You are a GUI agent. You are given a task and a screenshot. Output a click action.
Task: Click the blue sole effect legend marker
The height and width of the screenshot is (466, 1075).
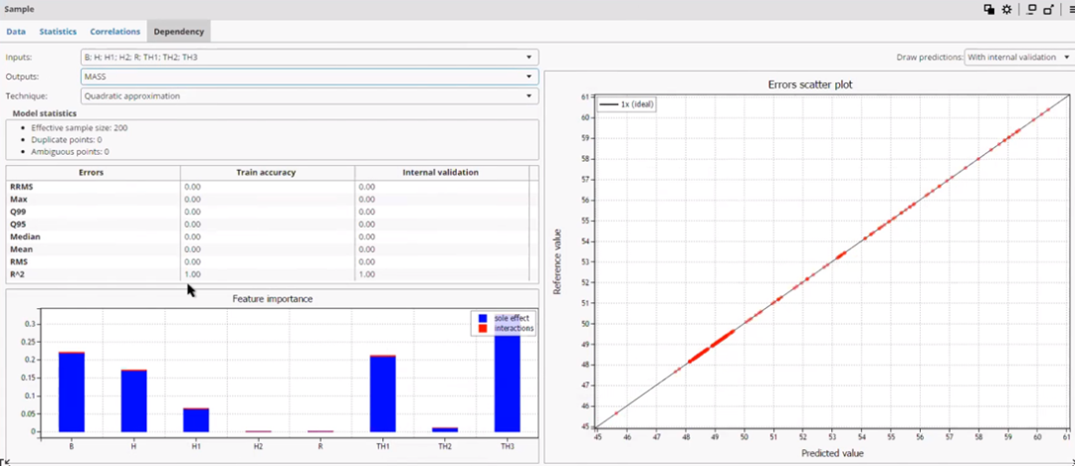point(483,318)
